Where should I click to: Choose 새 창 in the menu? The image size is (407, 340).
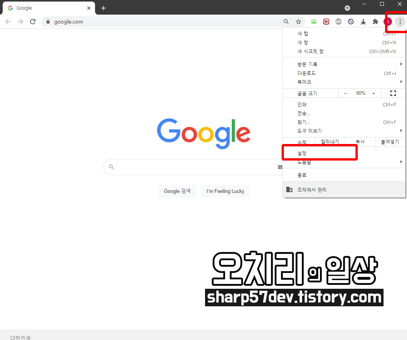(x=344, y=42)
